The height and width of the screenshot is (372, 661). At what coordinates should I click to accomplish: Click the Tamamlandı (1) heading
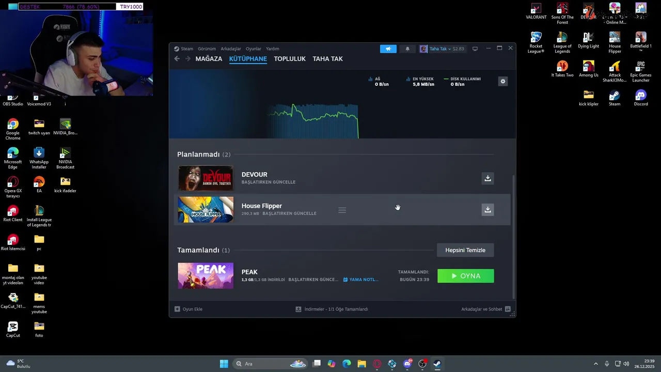(203, 250)
